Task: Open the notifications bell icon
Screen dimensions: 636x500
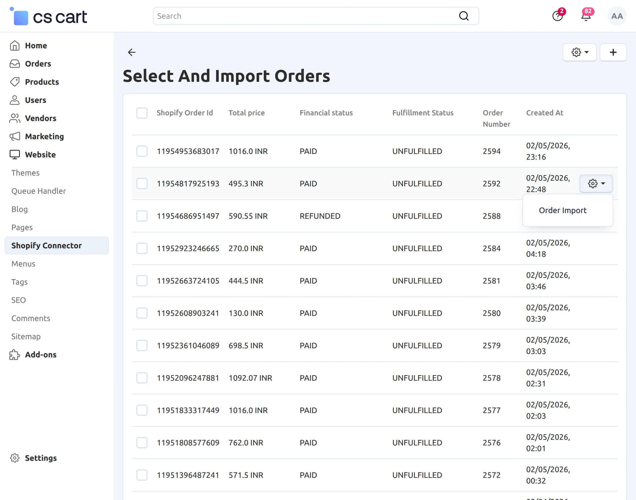Action: [x=586, y=16]
